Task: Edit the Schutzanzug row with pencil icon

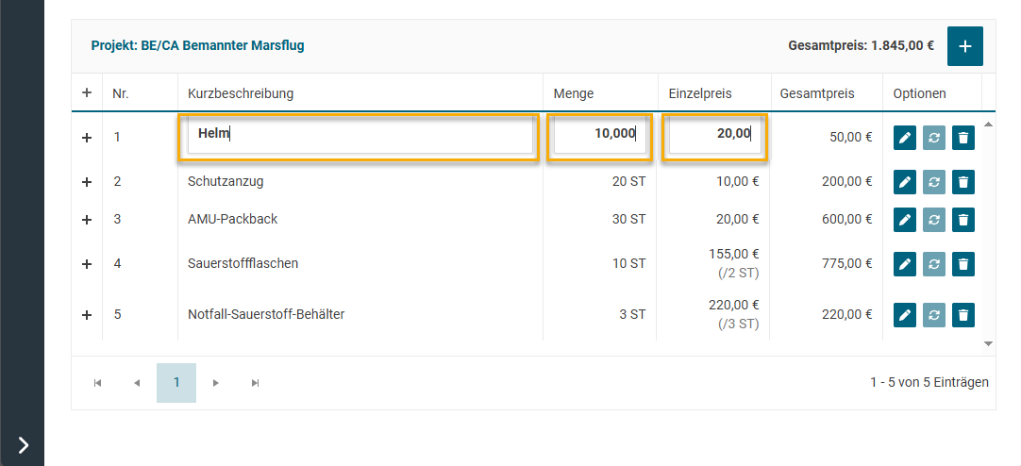Action: coord(904,182)
